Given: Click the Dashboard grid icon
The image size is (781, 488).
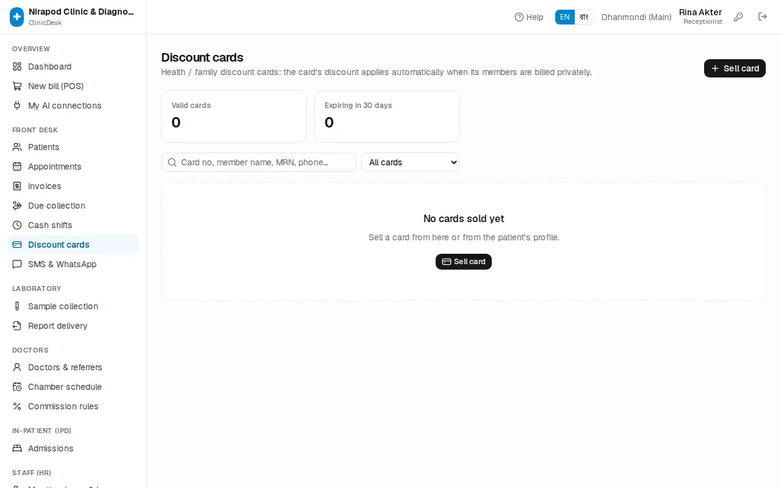Looking at the screenshot, I should (17, 66).
